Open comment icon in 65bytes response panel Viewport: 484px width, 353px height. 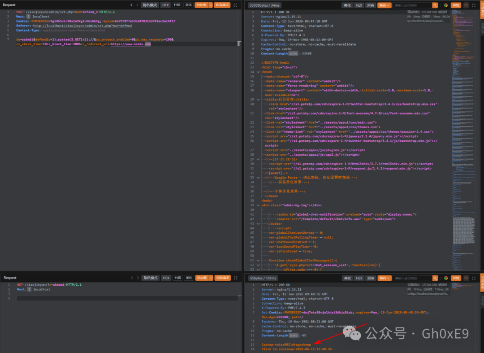[466, 278]
